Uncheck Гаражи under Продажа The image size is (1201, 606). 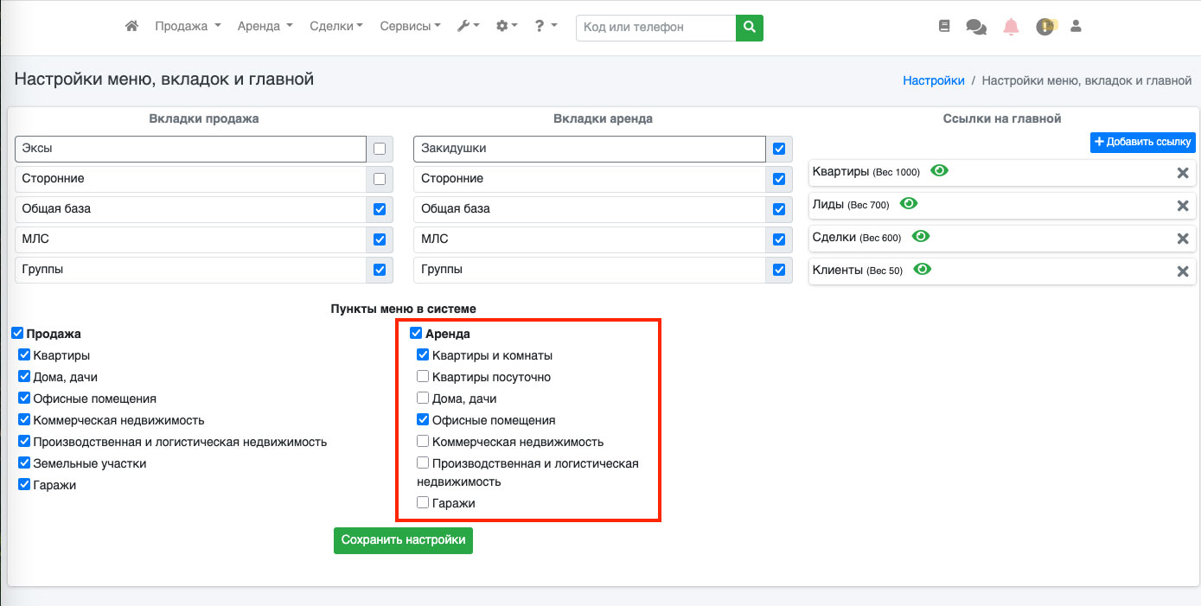coord(24,485)
